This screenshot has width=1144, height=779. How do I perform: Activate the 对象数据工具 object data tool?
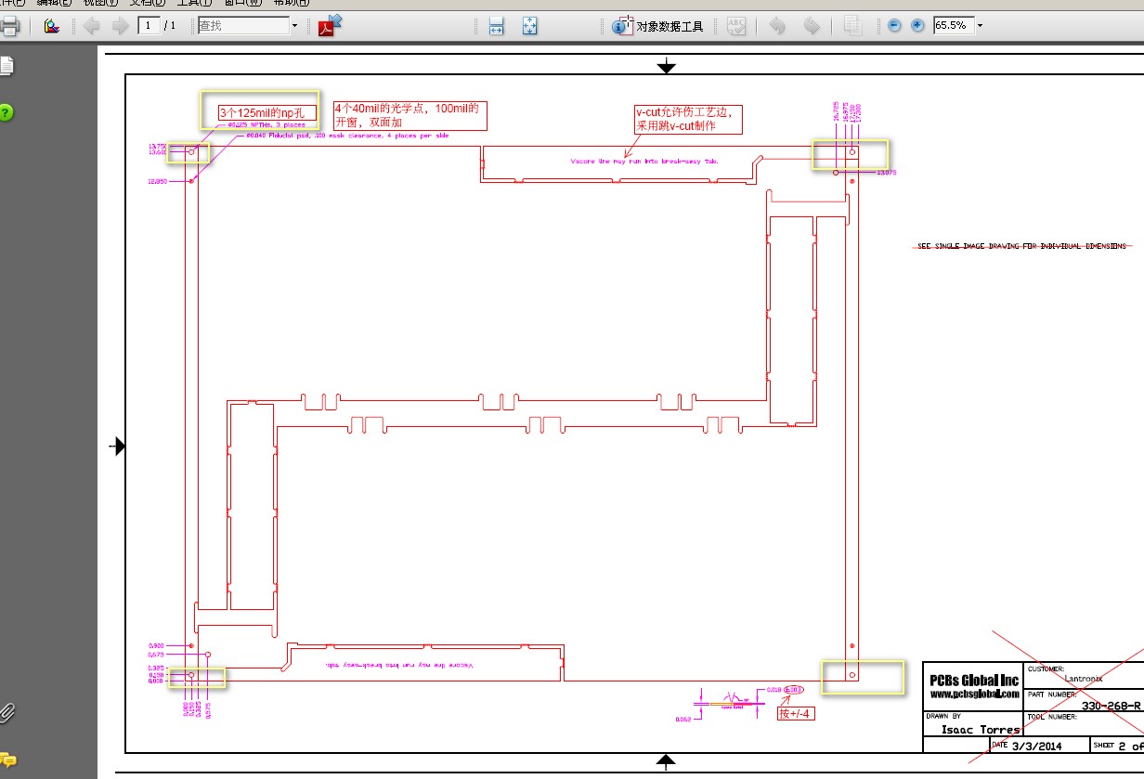point(657,26)
